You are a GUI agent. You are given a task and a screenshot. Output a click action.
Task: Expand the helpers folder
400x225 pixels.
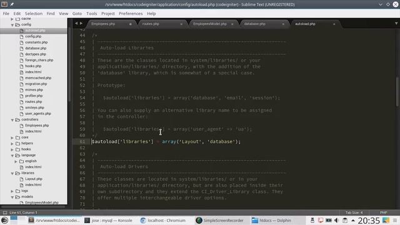coord(12,144)
